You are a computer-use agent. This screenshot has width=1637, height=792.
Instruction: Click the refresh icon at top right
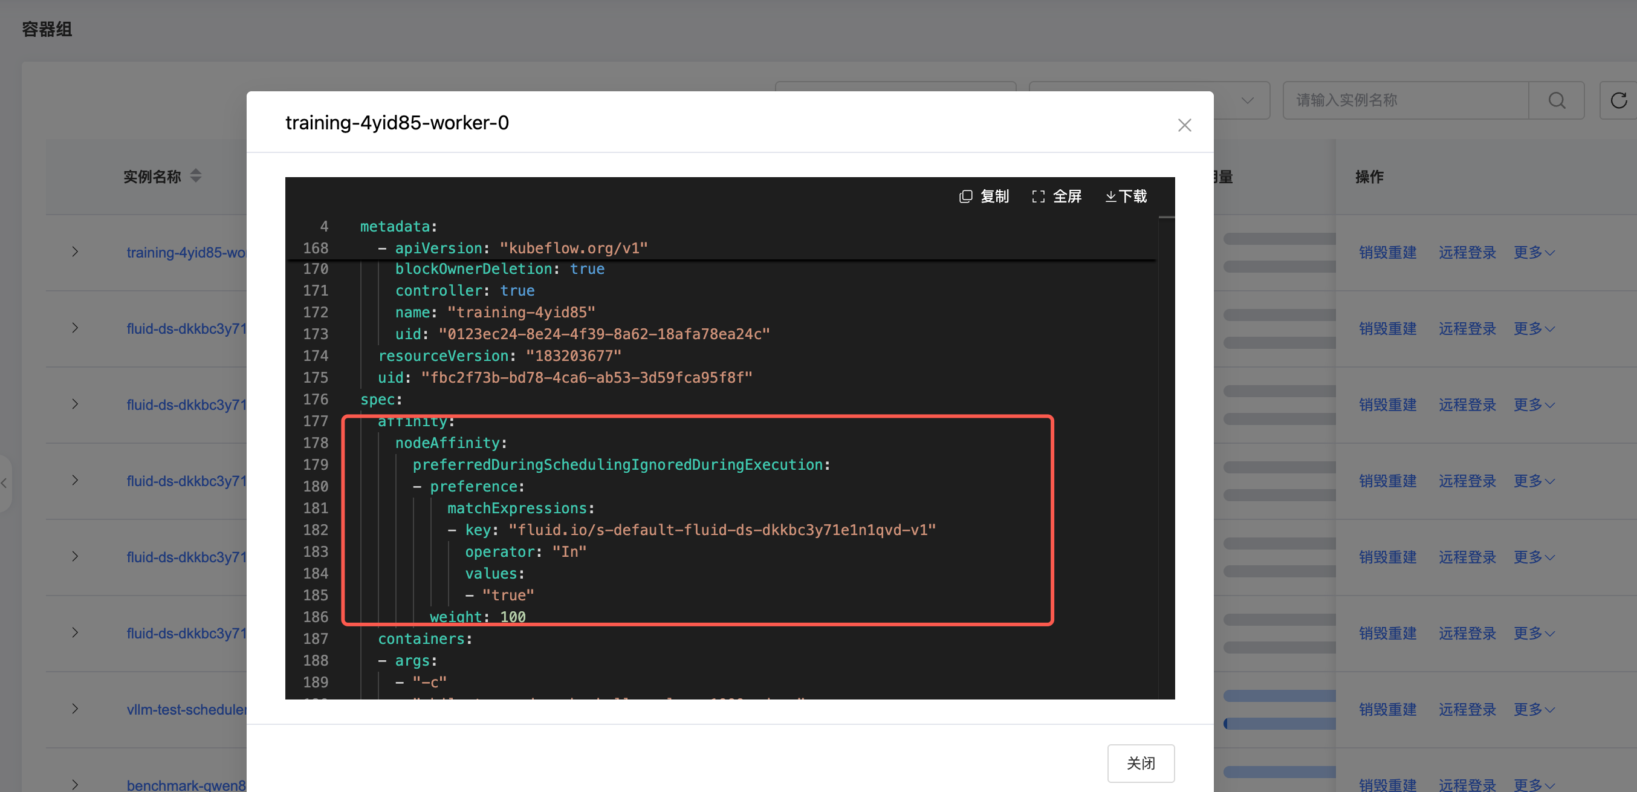[x=1618, y=100]
